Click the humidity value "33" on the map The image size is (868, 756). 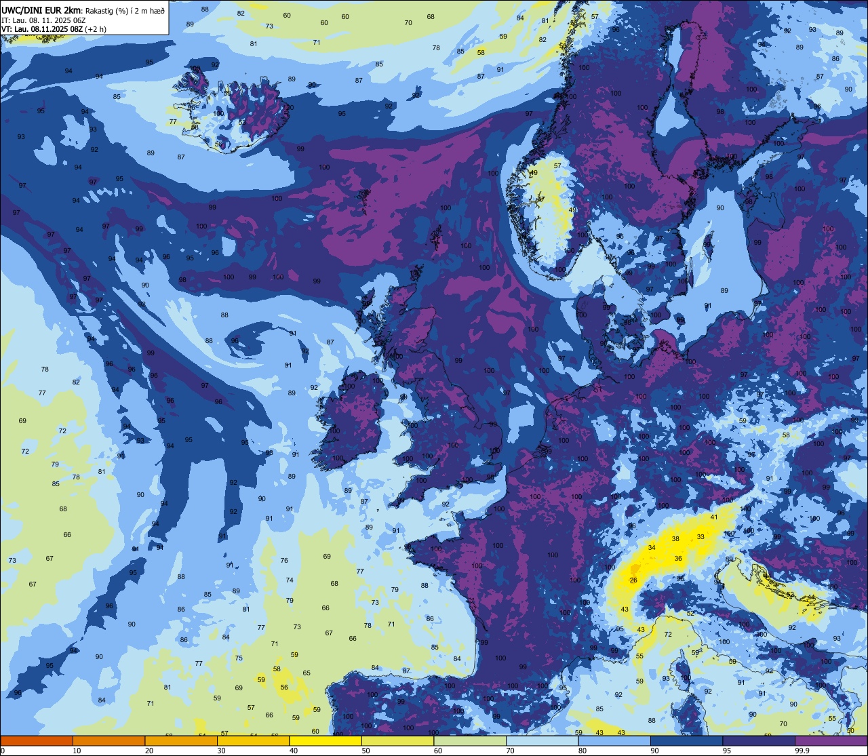(701, 537)
